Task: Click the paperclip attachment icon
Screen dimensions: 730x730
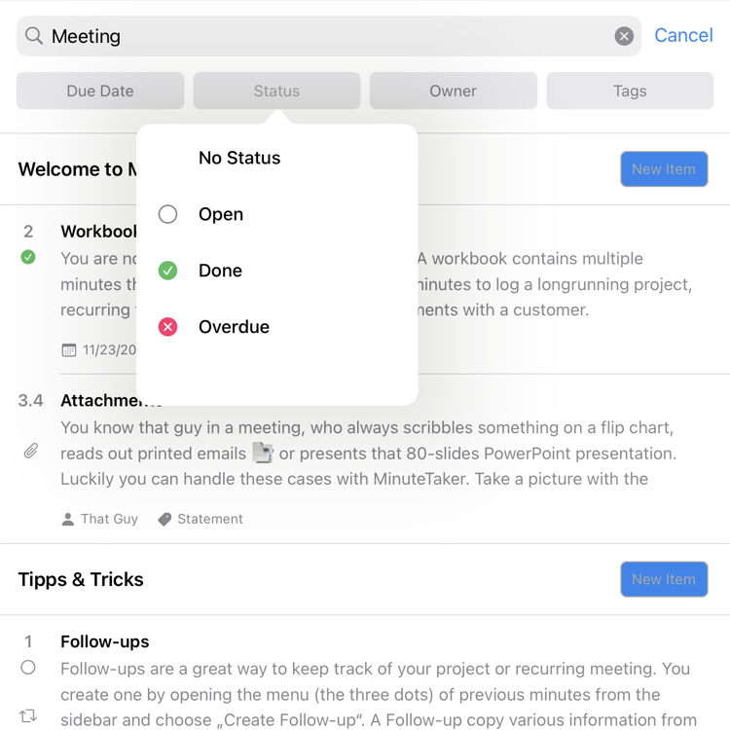Action: coord(31,452)
